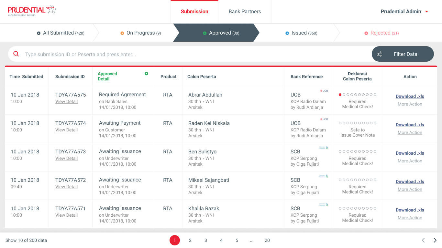442x248 pixels.
Task: Click the Prudential logo
Action: tap(32, 11)
